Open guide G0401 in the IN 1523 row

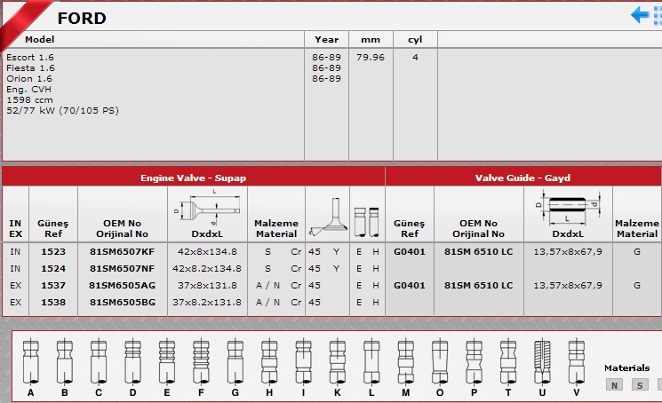[x=409, y=252]
